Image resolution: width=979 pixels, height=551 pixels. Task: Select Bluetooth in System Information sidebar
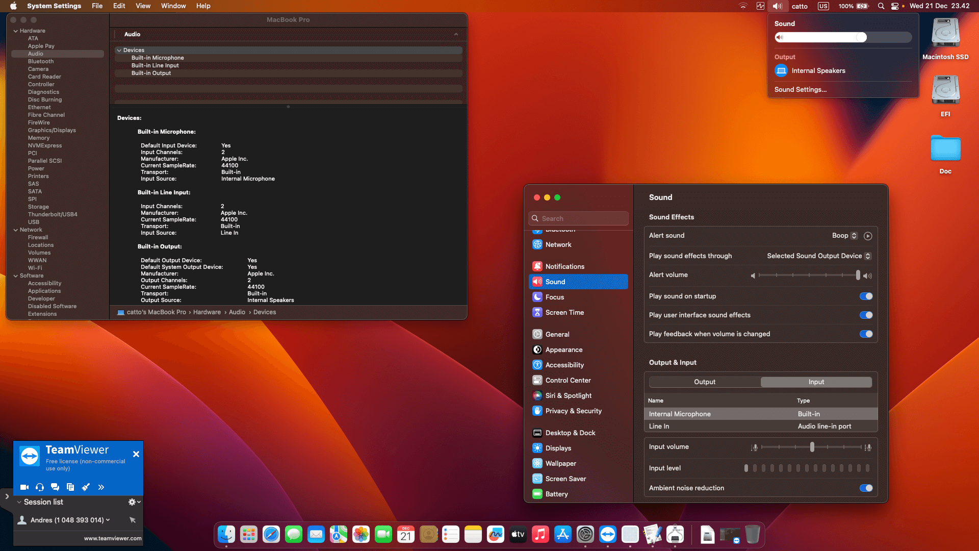pyautogui.click(x=41, y=61)
